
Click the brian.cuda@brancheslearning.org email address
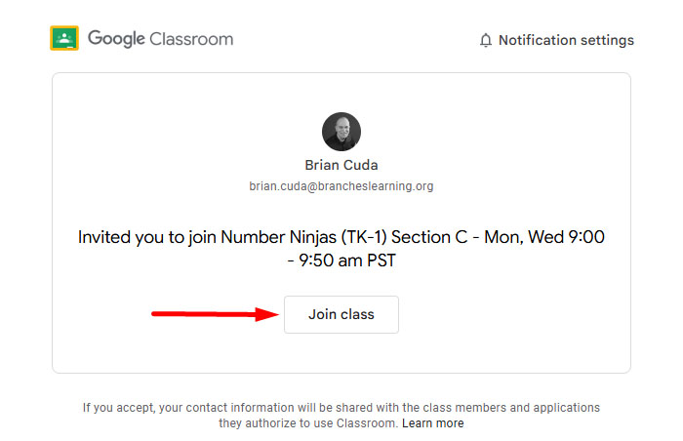point(341,185)
